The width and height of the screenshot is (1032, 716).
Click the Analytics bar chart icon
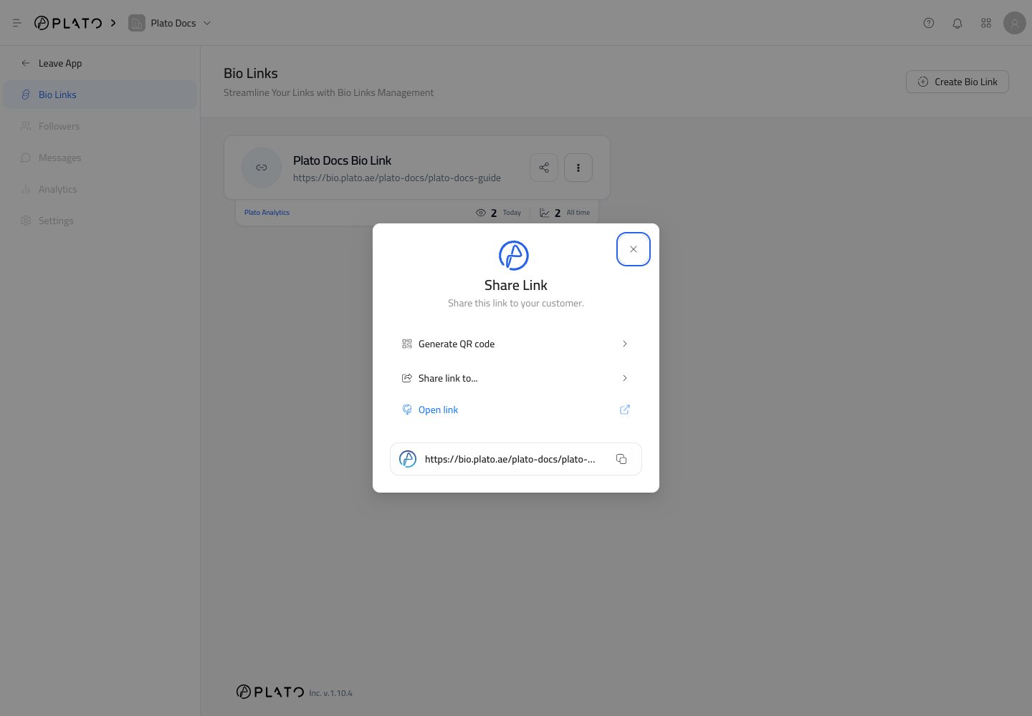[x=26, y=189]
